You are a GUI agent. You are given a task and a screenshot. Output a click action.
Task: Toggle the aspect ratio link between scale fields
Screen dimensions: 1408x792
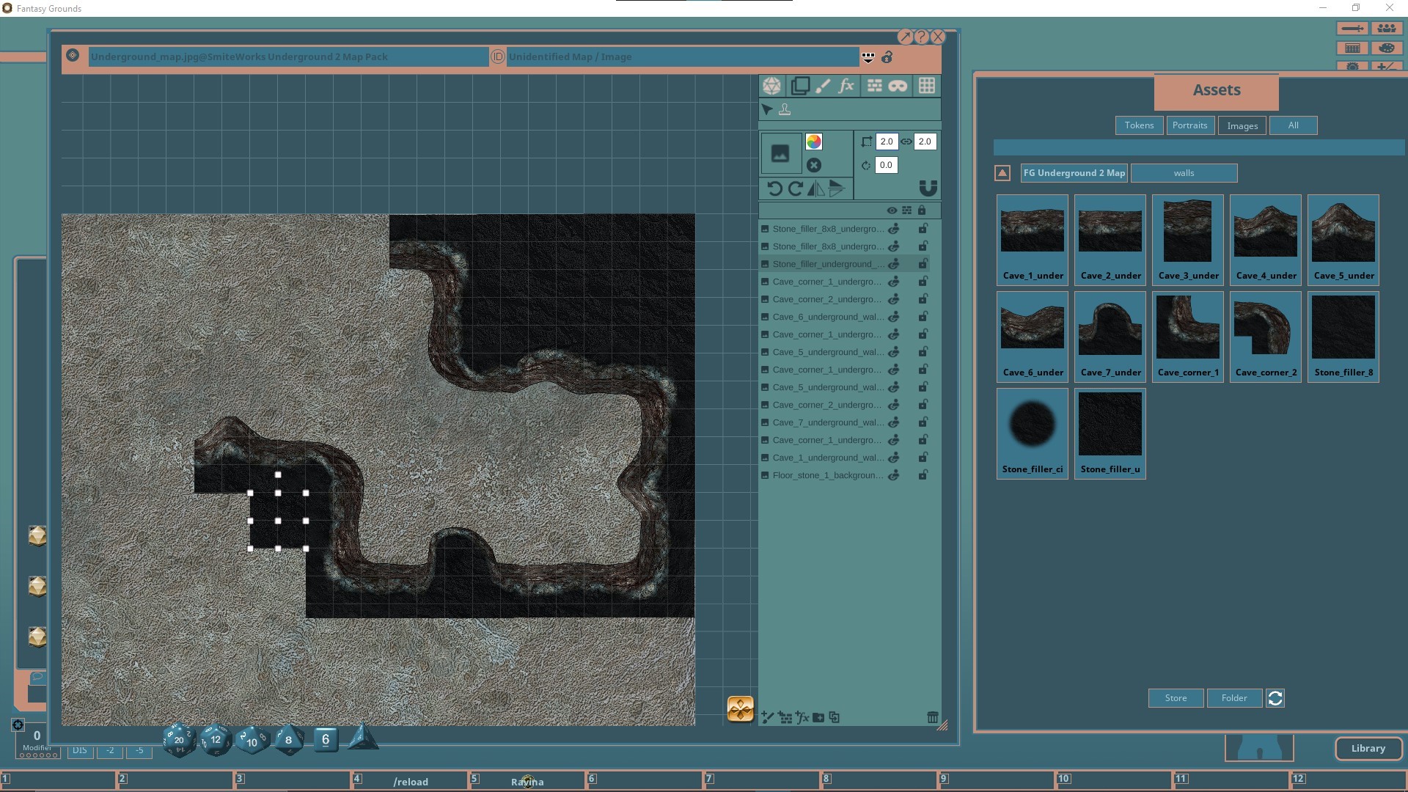[x=906, y=141]
